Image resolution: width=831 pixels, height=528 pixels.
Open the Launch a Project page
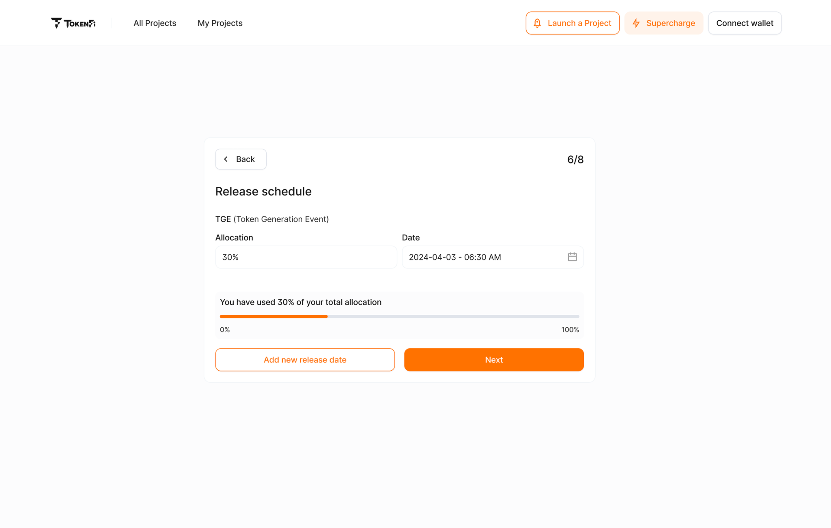click(x=572, y=23)
